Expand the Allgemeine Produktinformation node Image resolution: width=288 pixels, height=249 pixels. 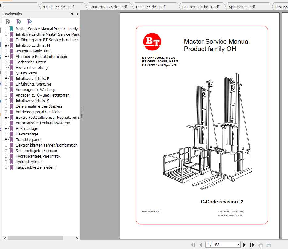tap(6, 56)
